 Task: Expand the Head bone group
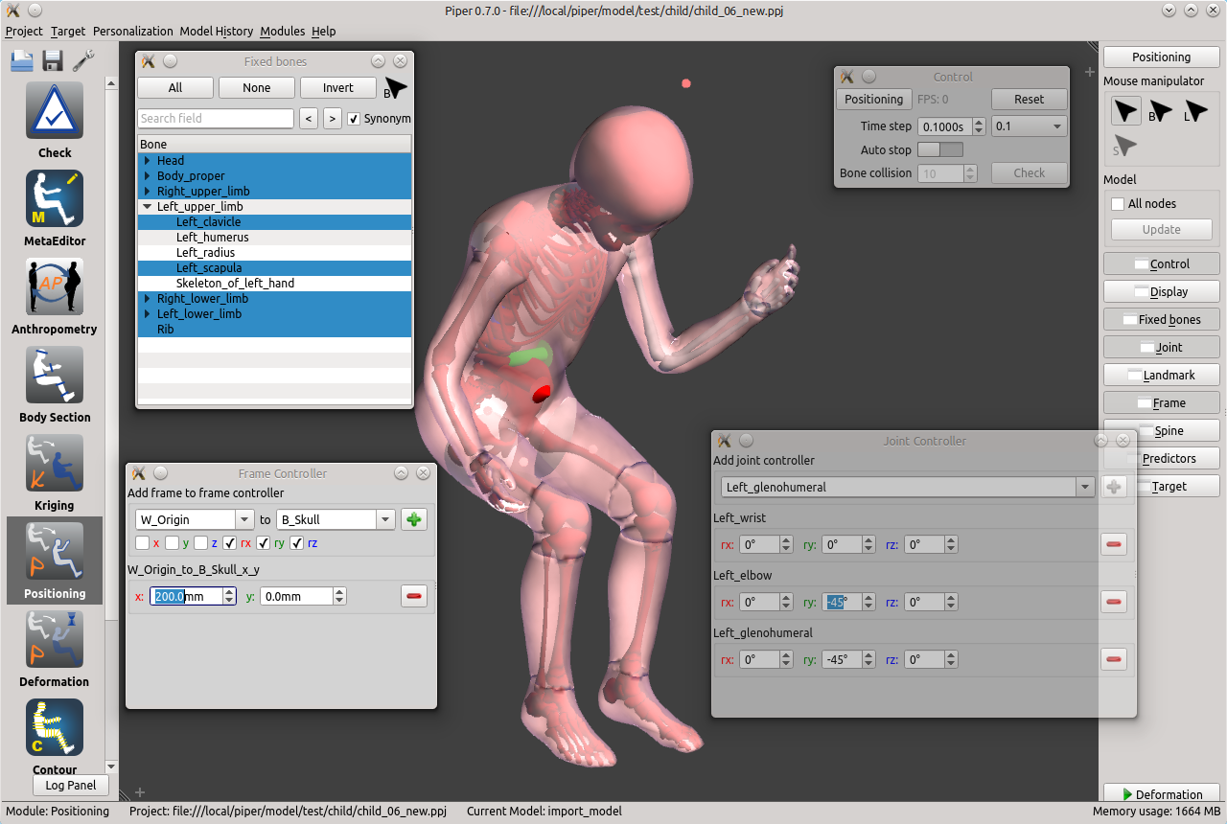coord(148,161)
